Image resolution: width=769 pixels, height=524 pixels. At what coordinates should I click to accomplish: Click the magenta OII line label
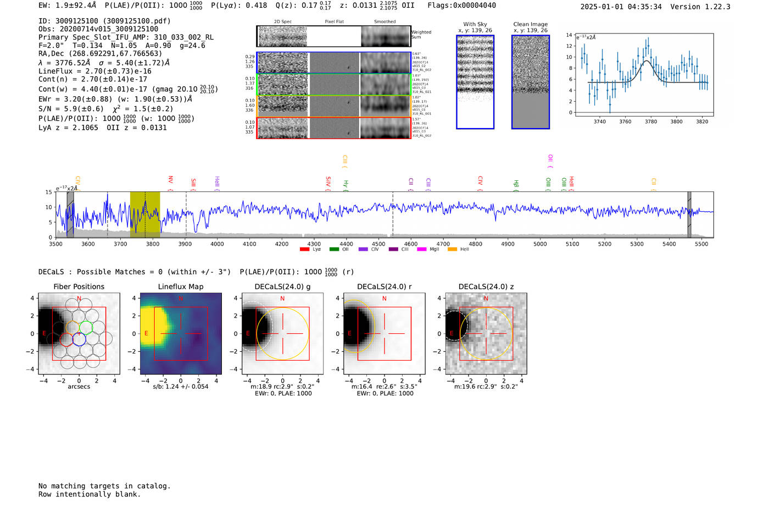550,161
